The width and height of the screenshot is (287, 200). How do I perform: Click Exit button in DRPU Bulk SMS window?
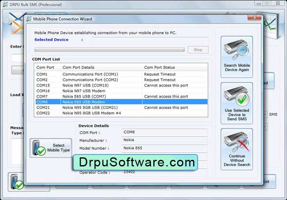269,181
